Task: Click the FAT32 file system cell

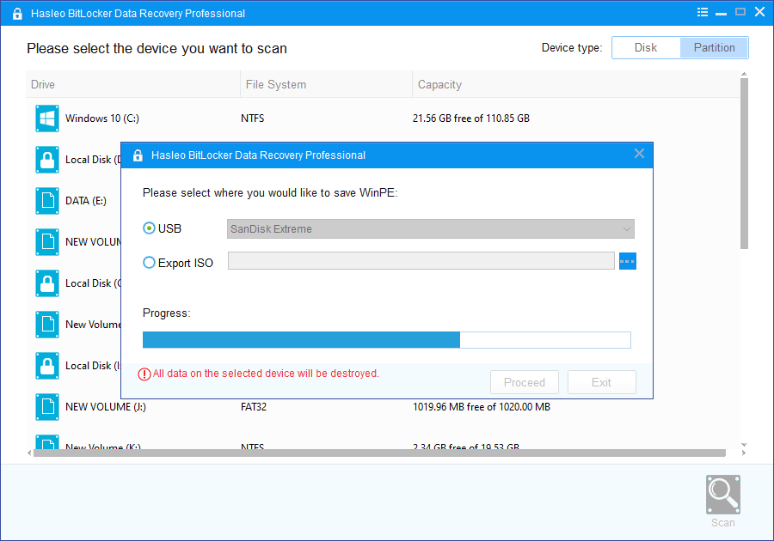Action: pyautogui.click(x=254, y=406)
